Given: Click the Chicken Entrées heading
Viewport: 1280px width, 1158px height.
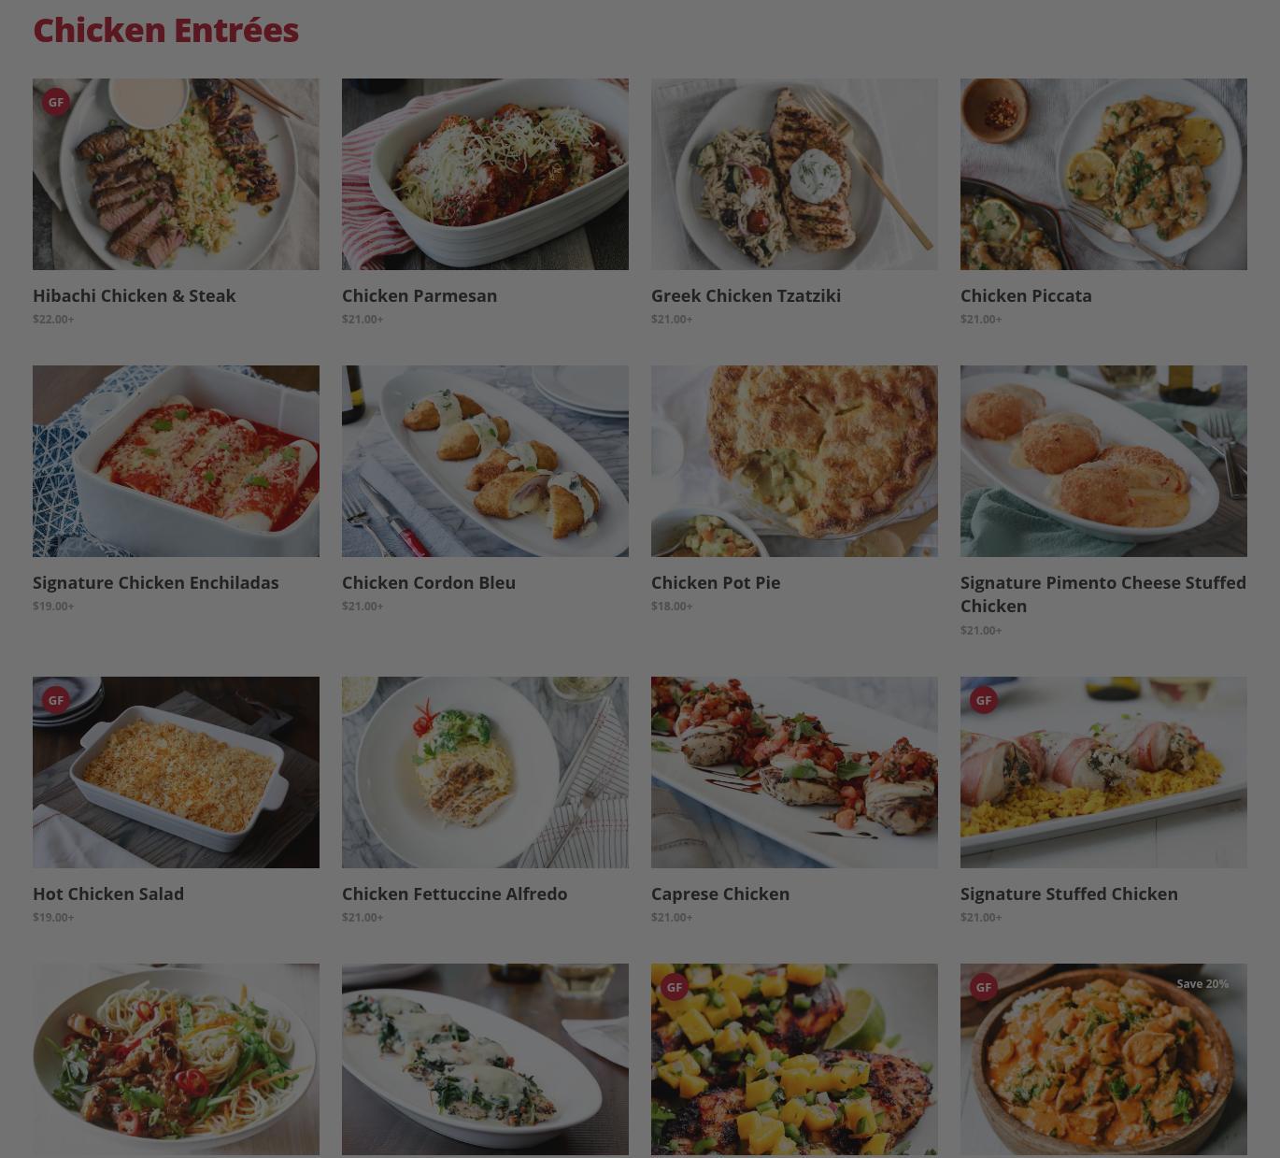Looking at the screenshot, I should pos(166,30).
